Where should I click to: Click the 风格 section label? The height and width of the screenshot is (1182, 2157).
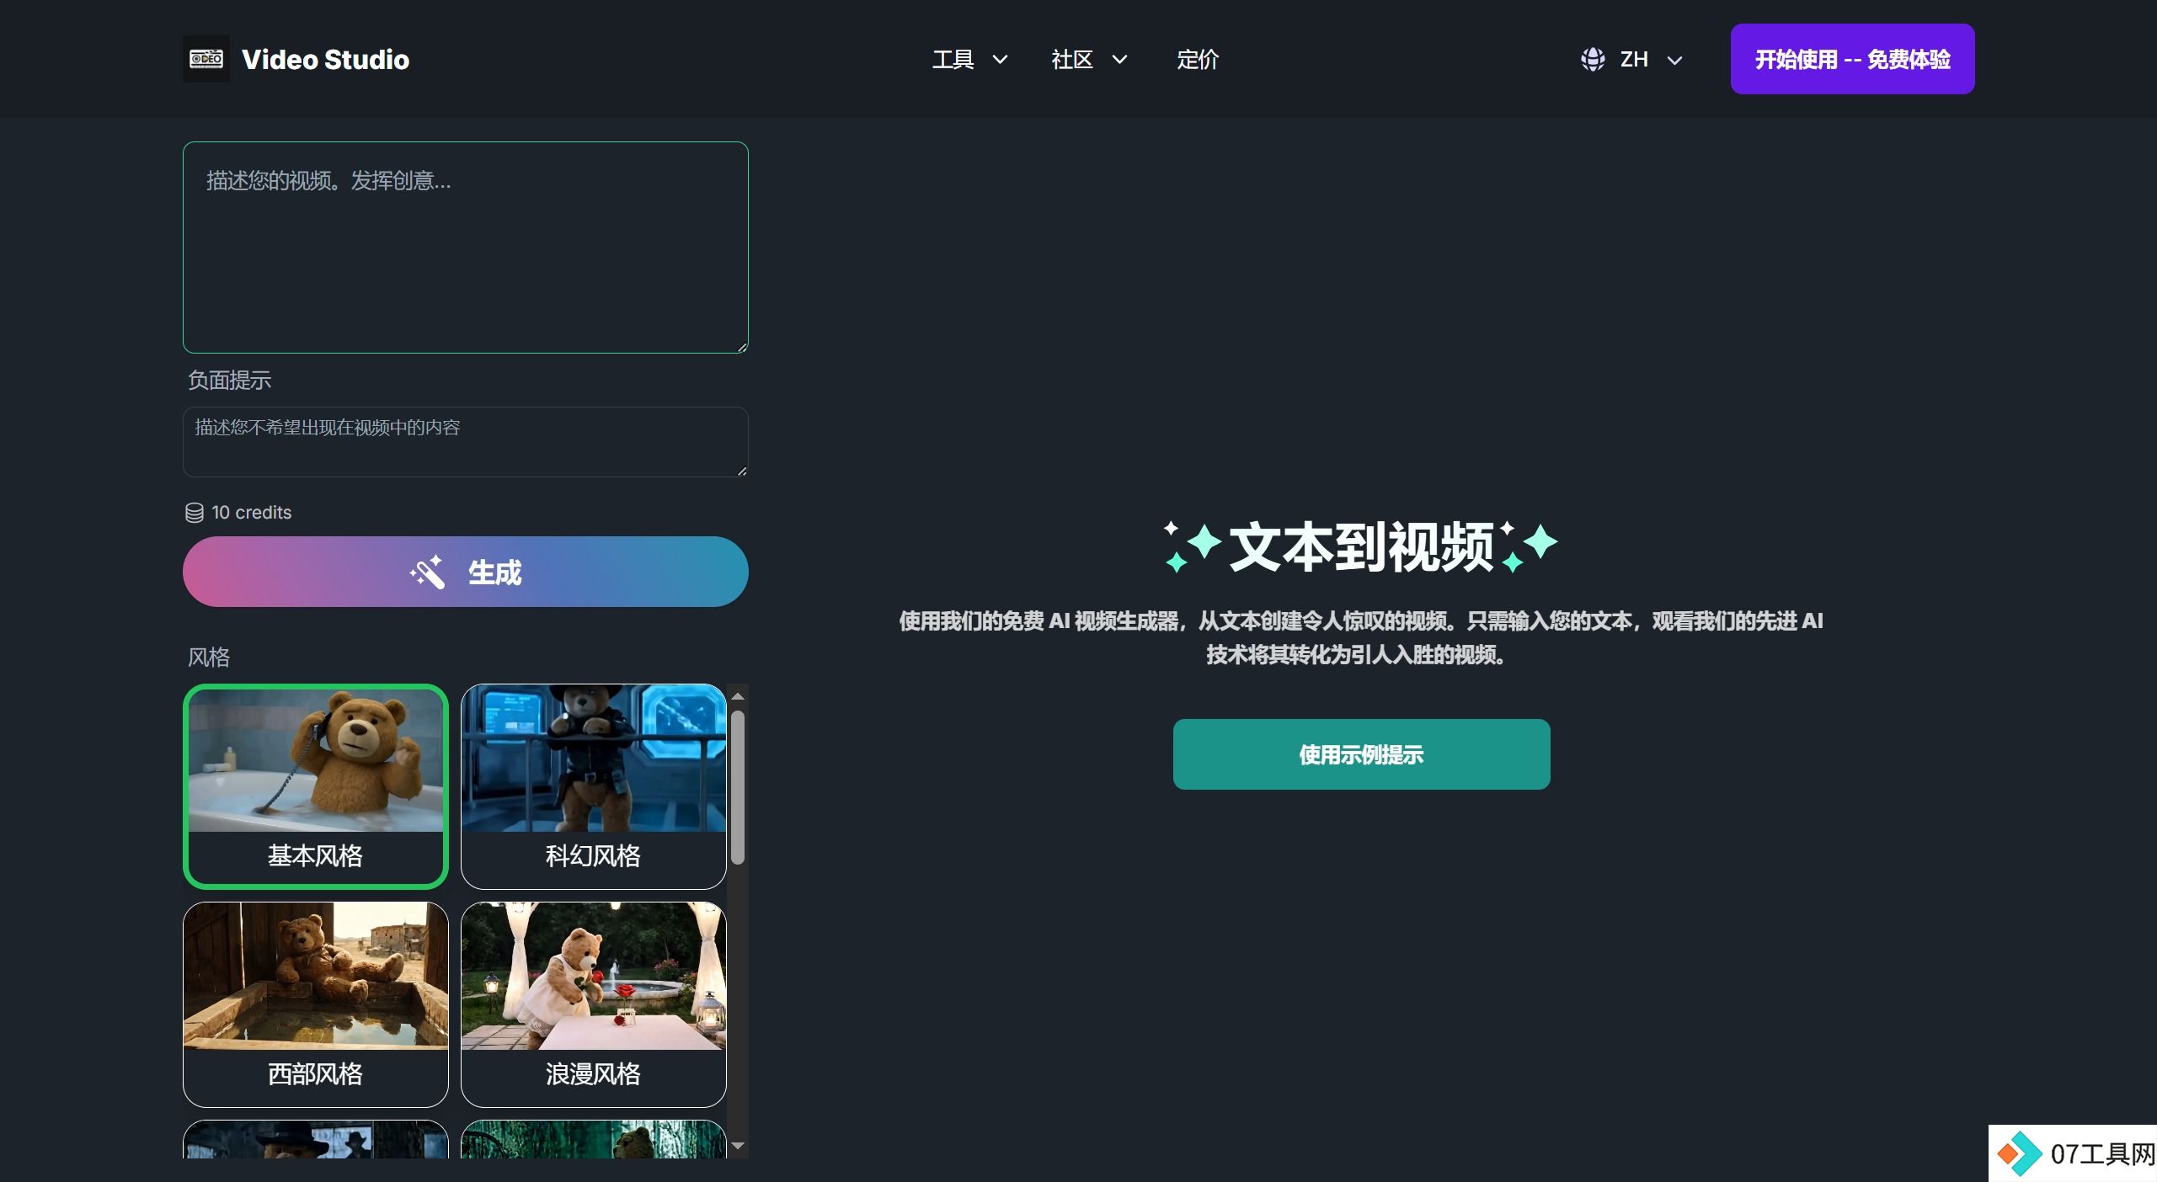208,658
